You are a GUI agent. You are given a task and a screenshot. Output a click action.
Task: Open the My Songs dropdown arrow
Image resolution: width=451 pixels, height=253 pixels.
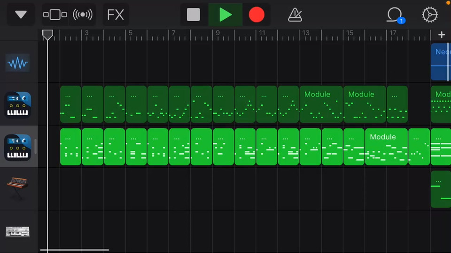tap(21, 15)
